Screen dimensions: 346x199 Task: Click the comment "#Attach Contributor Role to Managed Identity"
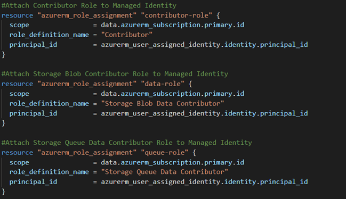click(x=89, y=5)
